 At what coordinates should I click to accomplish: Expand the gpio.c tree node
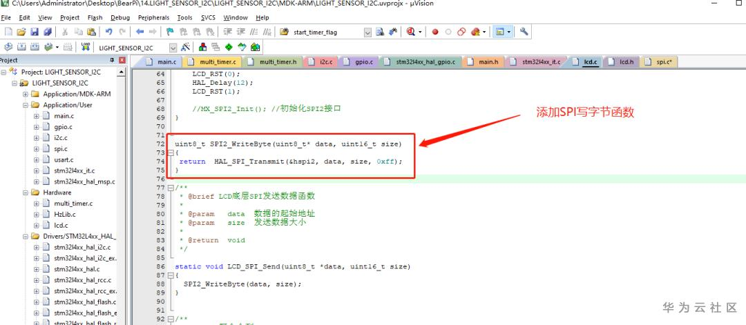coord(36,127)
